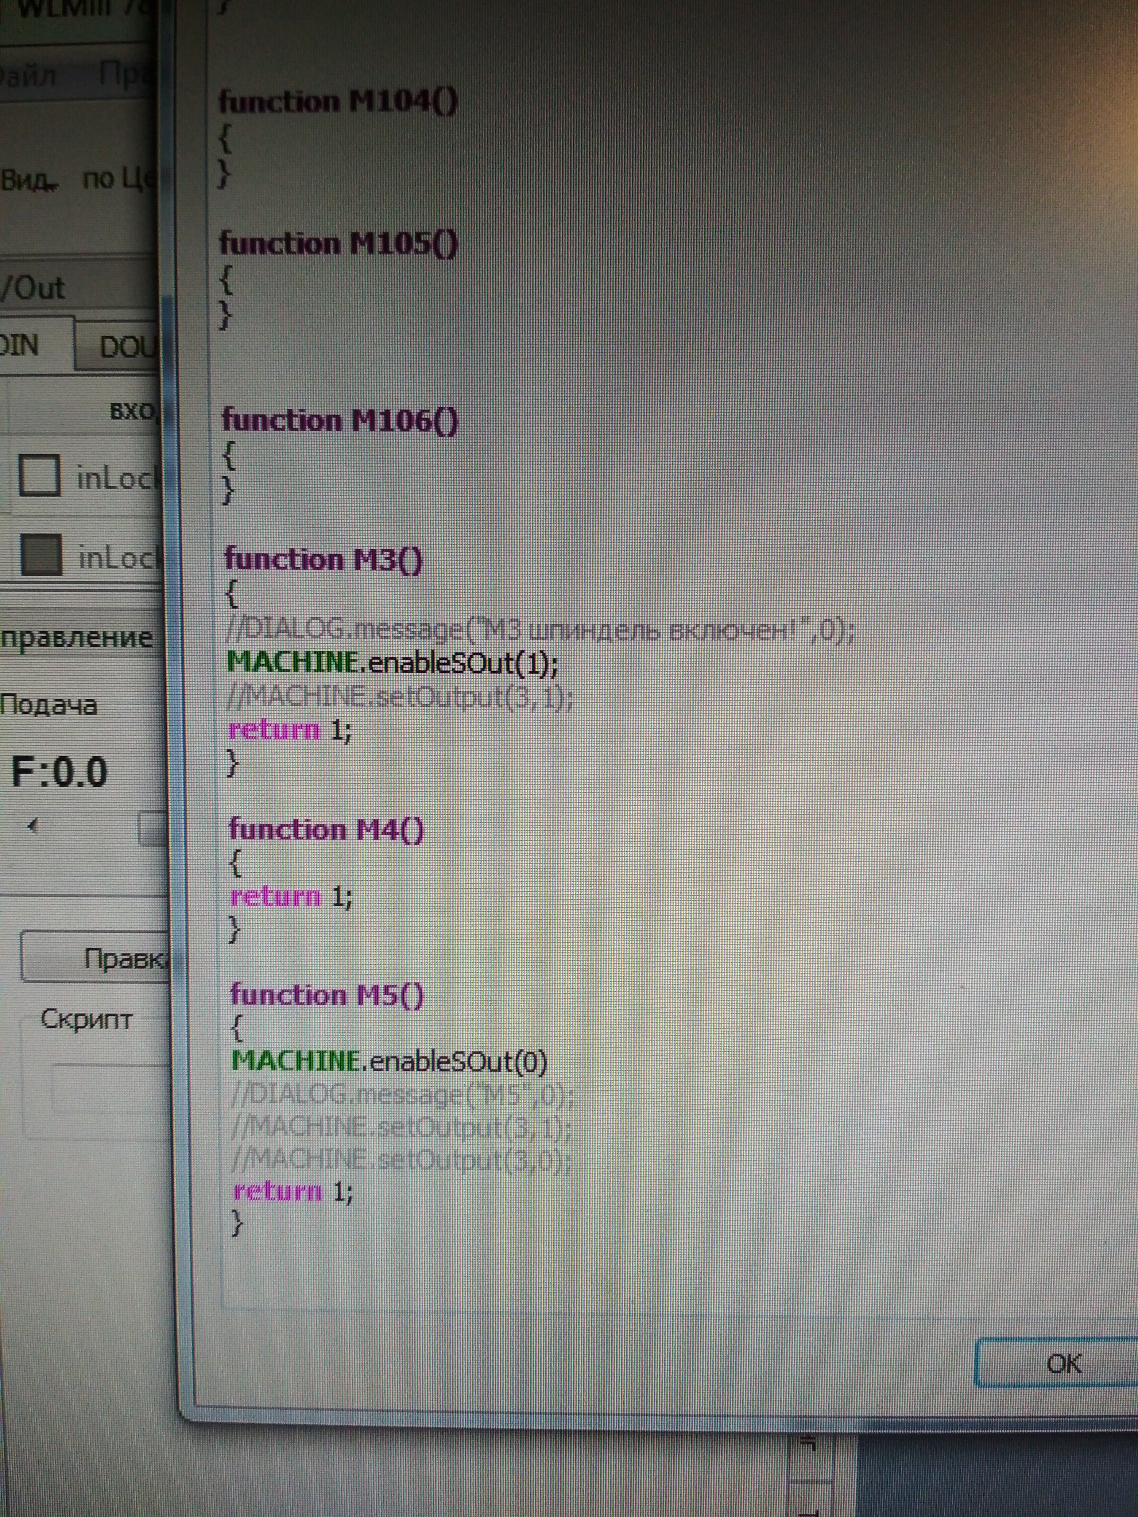Toggle the first white inLock checkbox

39,474
